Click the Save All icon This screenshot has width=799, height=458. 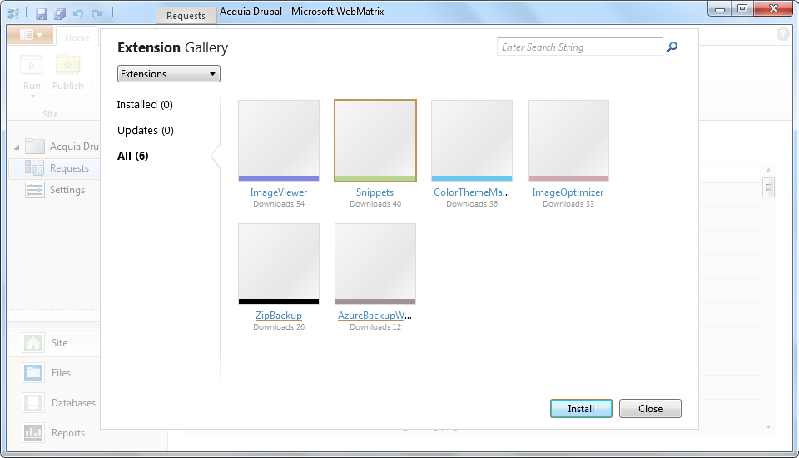point(59,14)
